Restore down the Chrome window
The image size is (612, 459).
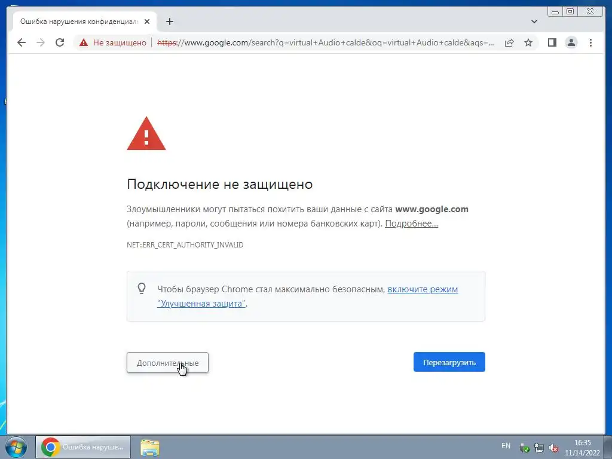pyautogui.click(x=570, y=12)
